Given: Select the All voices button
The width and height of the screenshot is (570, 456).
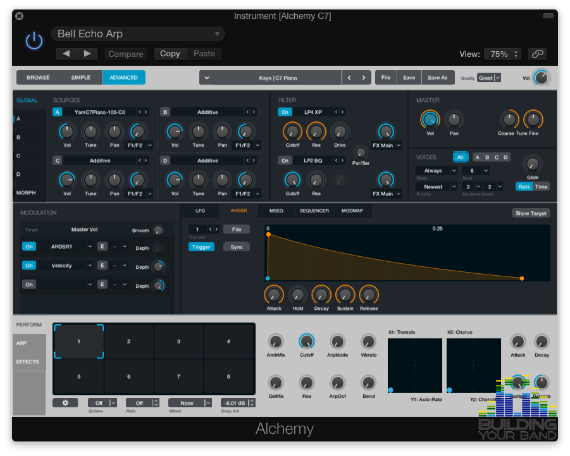Looking at the screenshot, I should tap(460, 157).
